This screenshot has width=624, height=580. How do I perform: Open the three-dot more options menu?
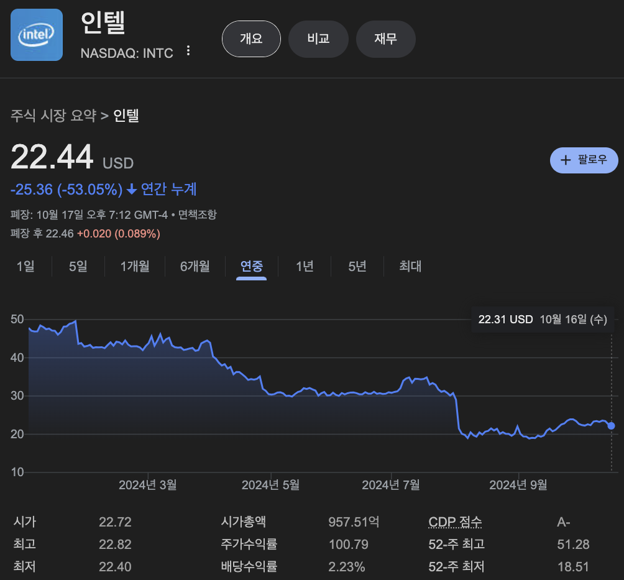pos(188,51)
